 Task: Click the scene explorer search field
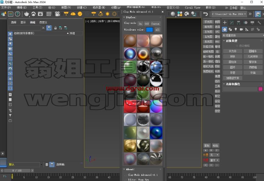pos(25,28)
